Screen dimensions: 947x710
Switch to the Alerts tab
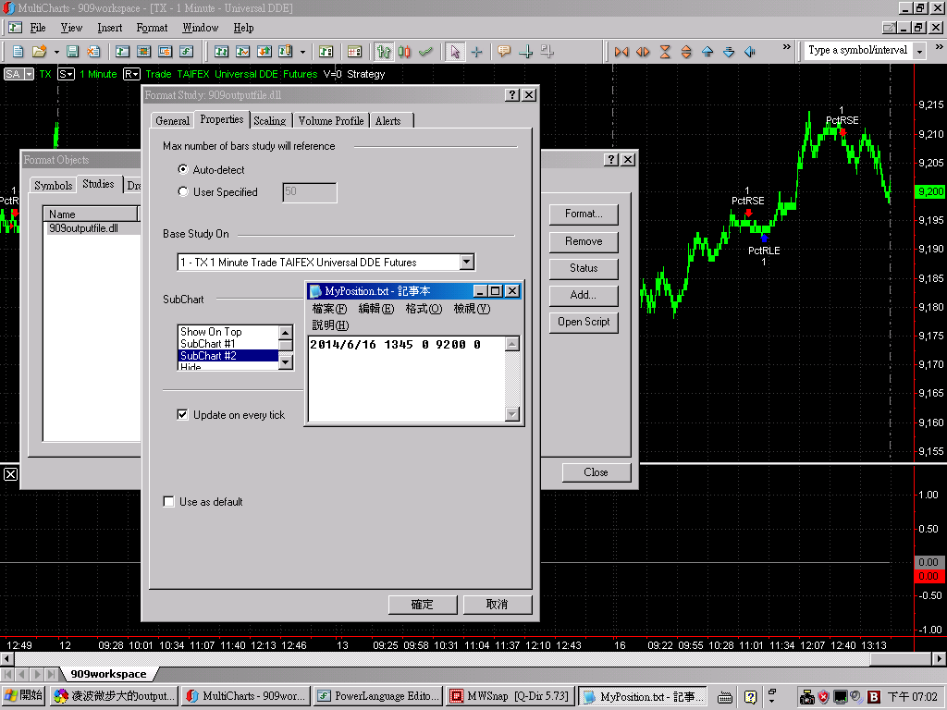387,121
